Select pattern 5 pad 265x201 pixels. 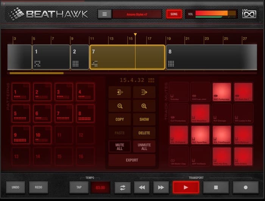[x=21, y=113]
